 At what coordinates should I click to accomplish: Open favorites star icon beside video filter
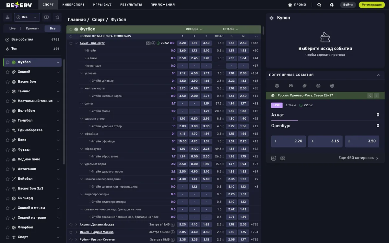point(57,17)
